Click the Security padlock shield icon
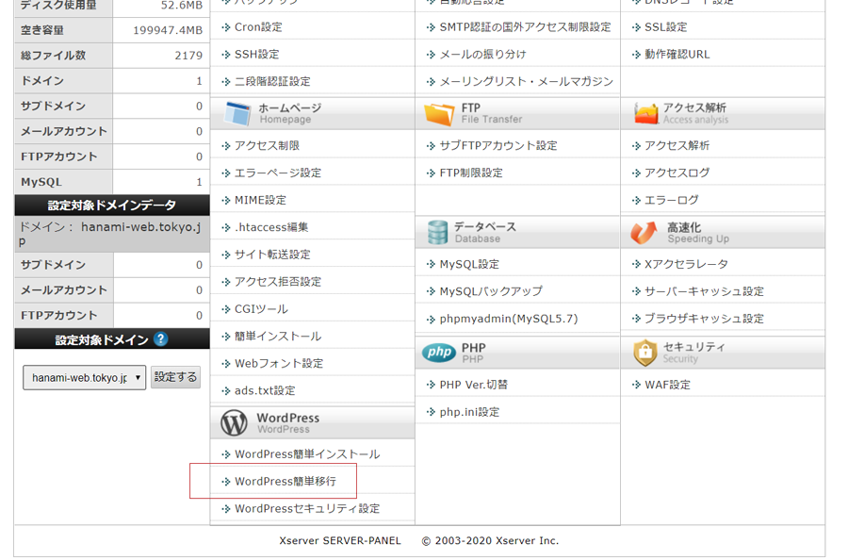Image resolution: width=848 pixels, height=560 pixels. coord(645,353)
